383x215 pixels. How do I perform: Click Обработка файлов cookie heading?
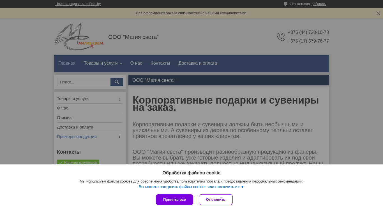pyautogui.click(x=191, y=173)
